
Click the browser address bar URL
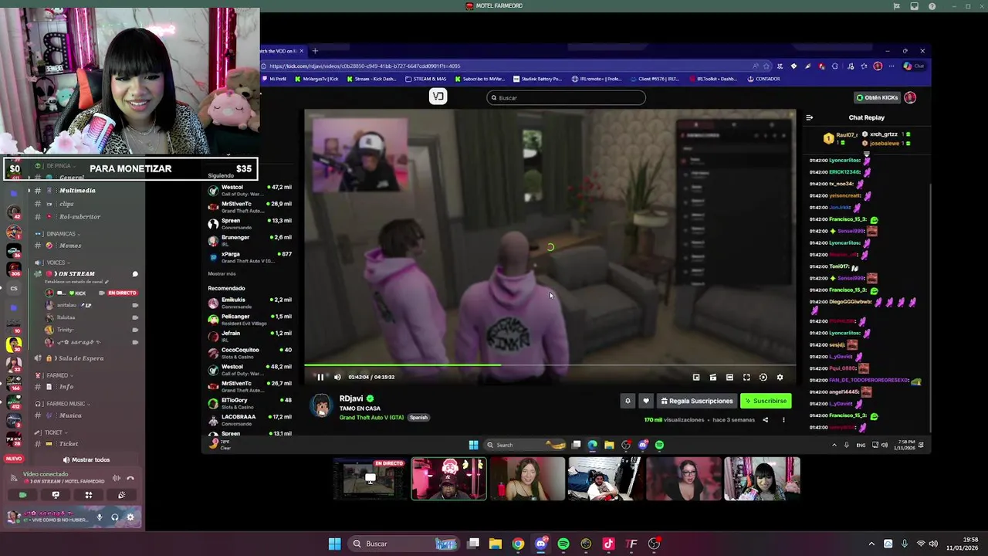tap(364, 66)
